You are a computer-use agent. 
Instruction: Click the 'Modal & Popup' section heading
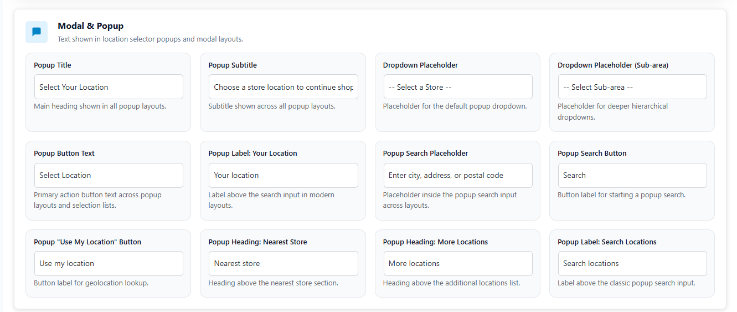tap(90, 26)
